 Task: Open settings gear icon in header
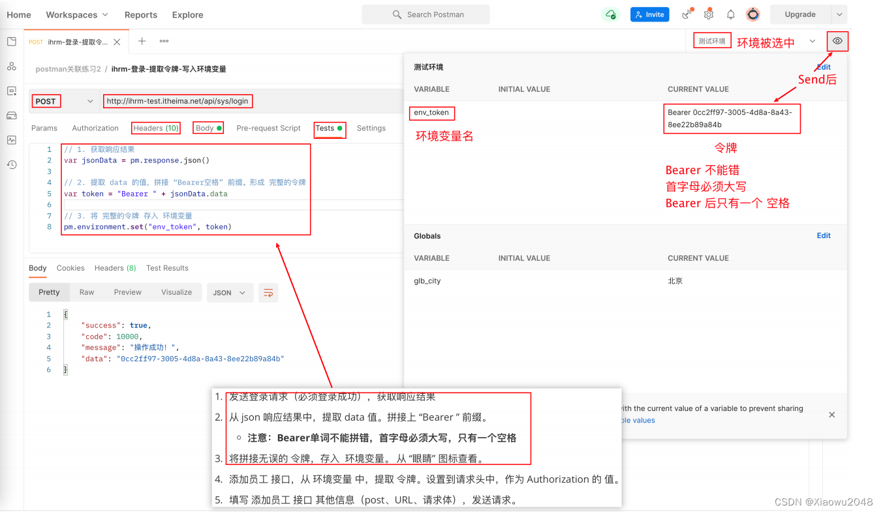tap(709, 14)
